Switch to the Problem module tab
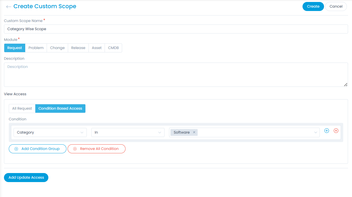352x197 pixels. pos(36,48)
